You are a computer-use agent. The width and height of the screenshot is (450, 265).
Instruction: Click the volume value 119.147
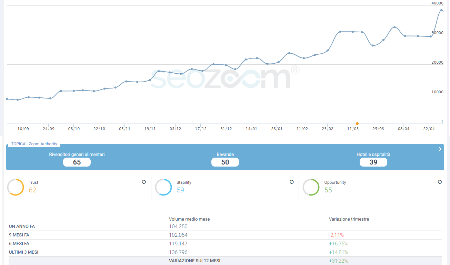178,244
